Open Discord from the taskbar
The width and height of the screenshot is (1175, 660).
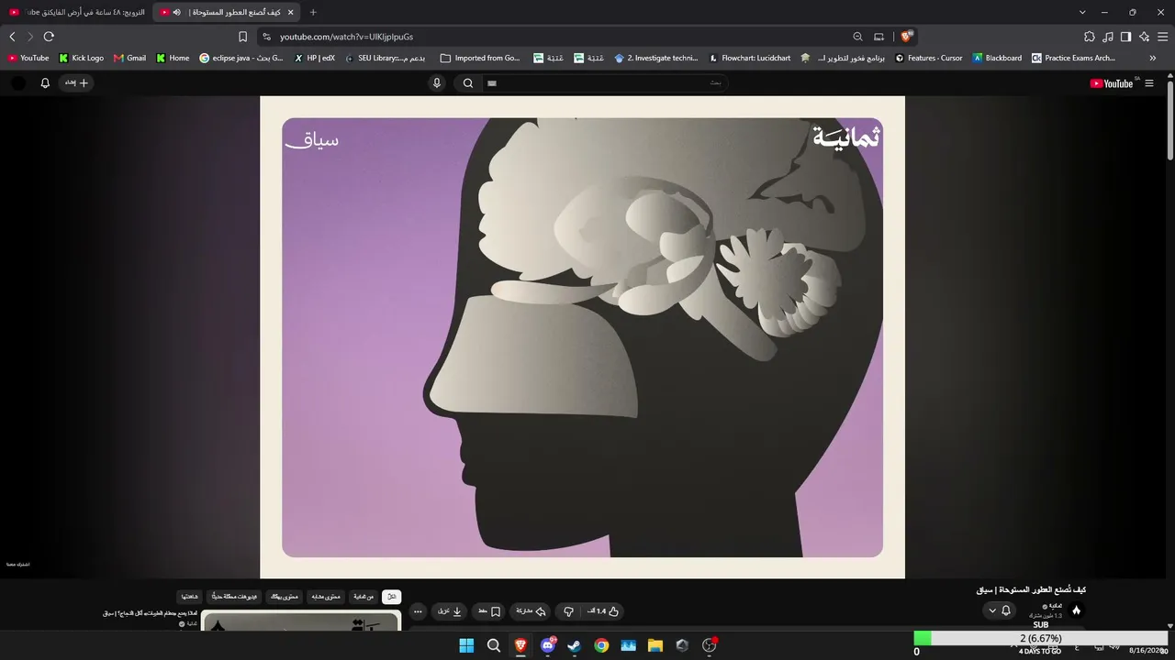(x=548, y=645)
